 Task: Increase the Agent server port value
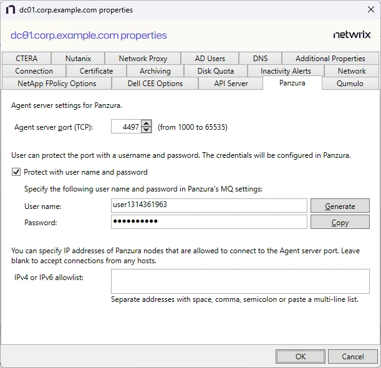pyautogui.click(x=147, y=123)
